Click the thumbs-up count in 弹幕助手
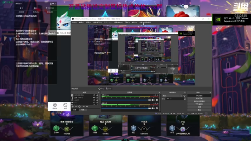The image size is (251, 141). pyautogui.click(x=21, y=8)
